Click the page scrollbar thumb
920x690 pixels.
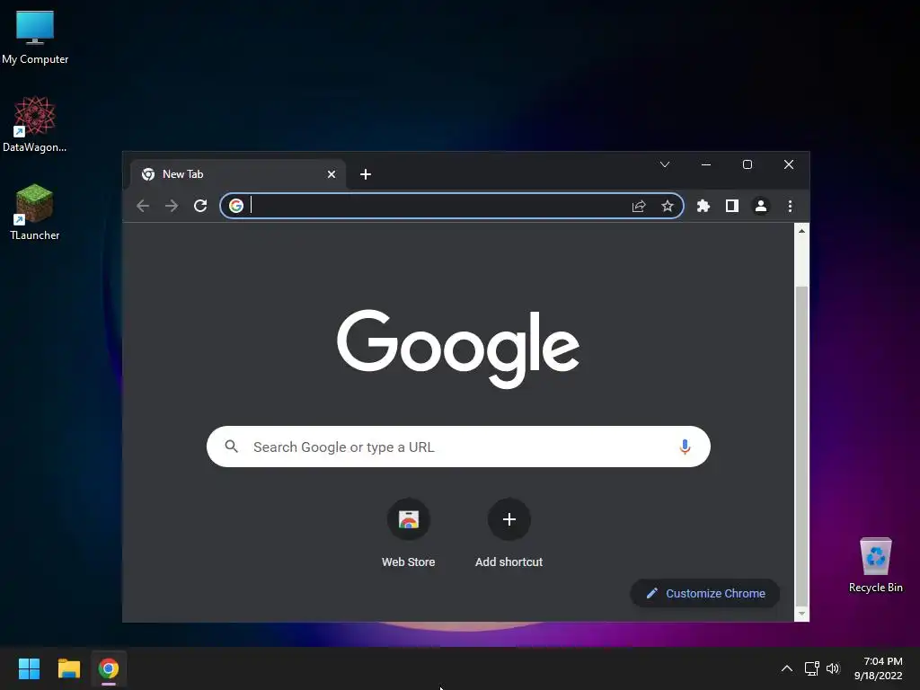(801, 446)
